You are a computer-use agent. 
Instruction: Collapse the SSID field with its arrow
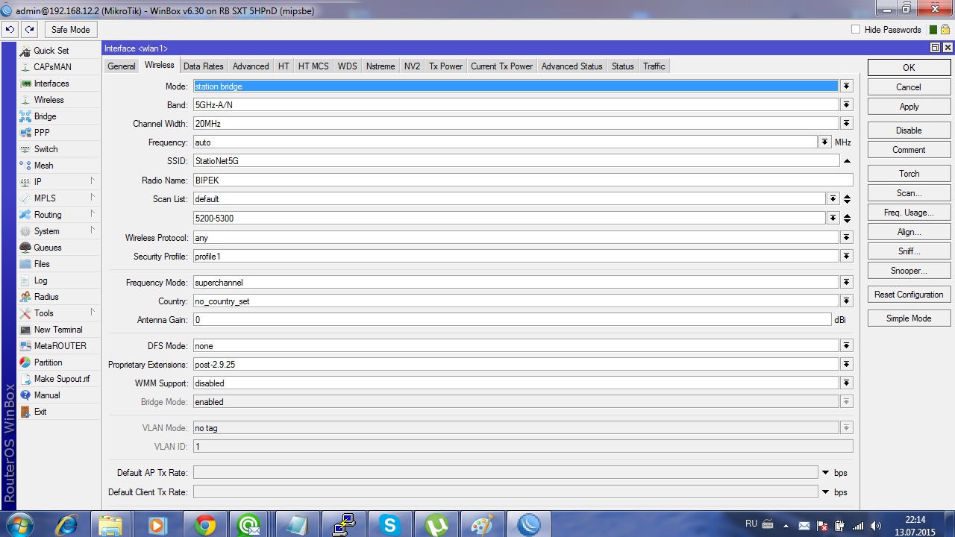click(847, 161)
